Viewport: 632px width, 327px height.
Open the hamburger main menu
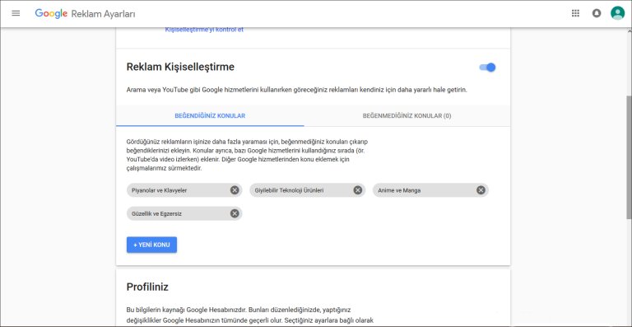click(x=16, y=13)
